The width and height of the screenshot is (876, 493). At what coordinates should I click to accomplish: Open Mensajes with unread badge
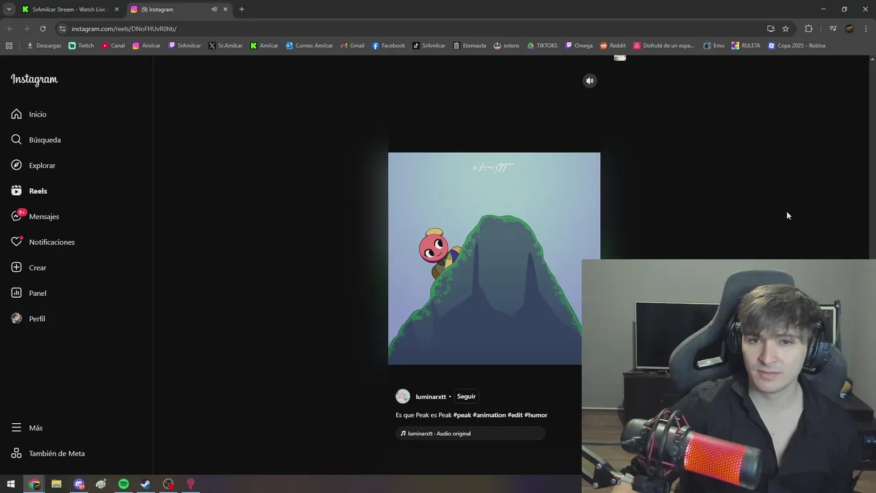click(x=36, y=216)
